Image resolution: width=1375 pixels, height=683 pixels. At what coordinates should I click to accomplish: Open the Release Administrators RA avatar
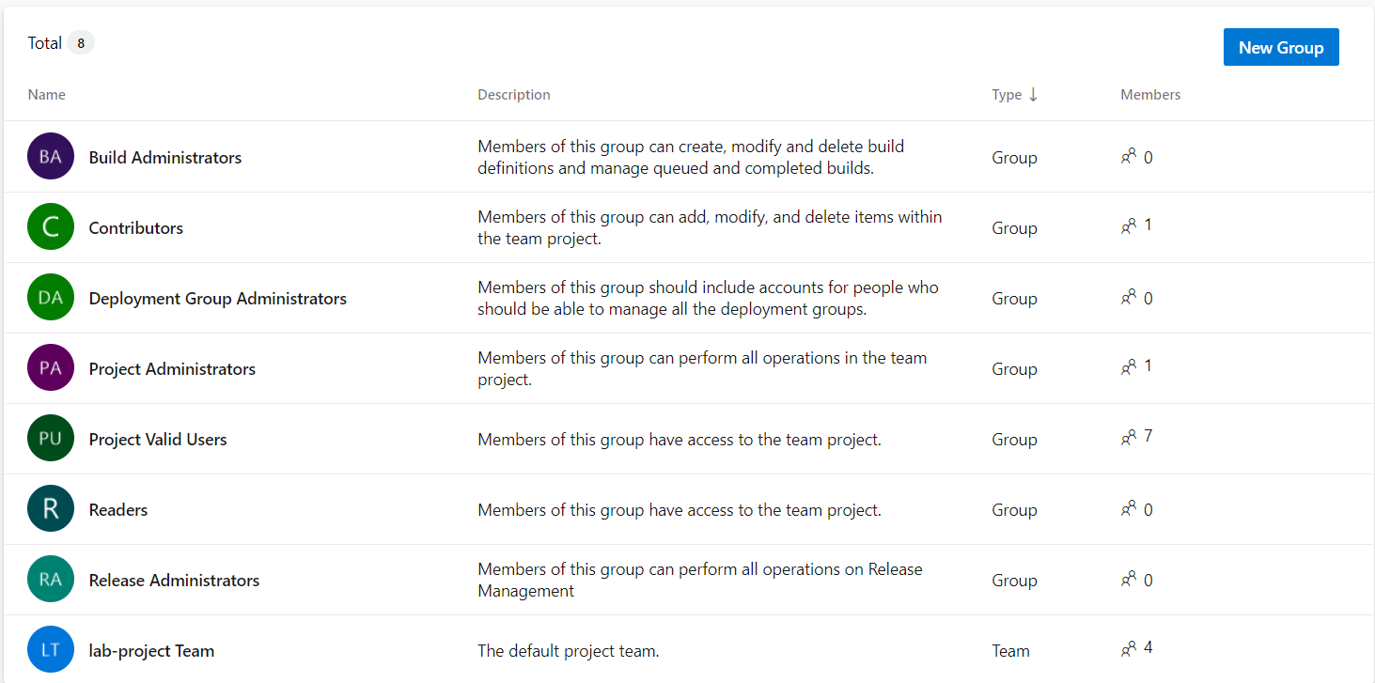click(51, 580)
